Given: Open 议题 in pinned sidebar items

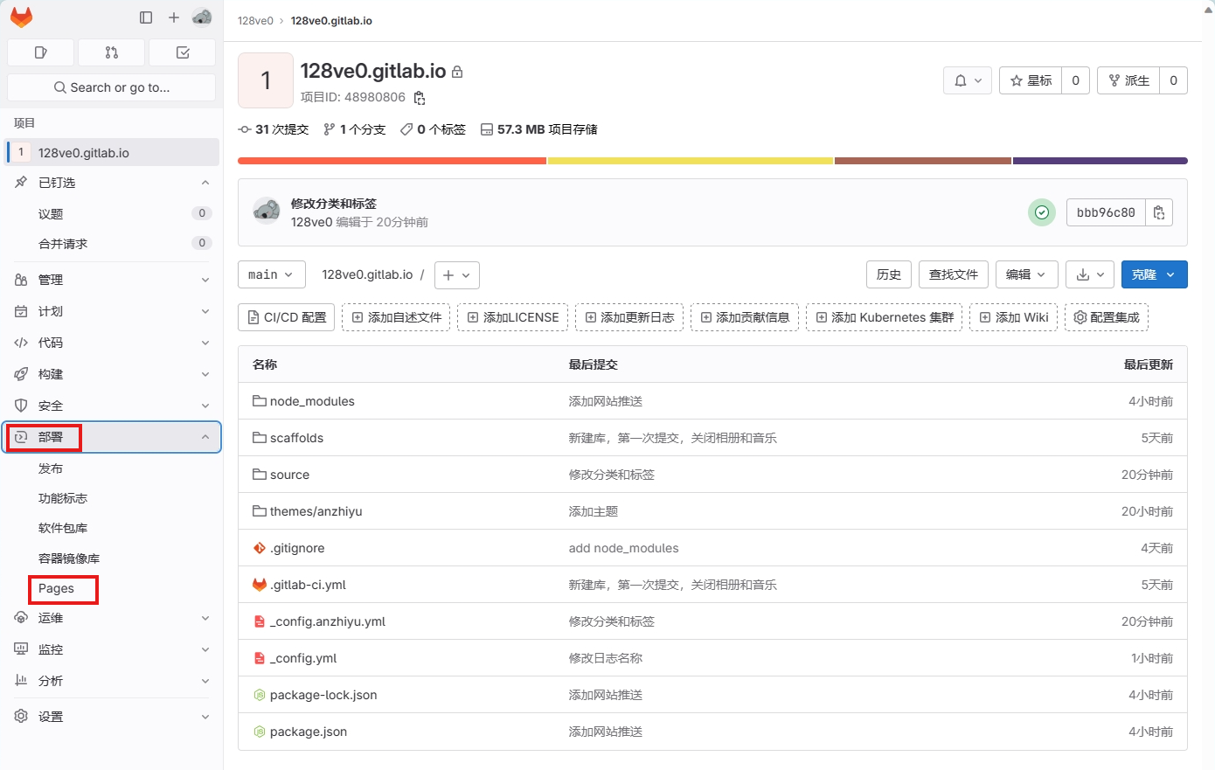Looking at the screenshot, I should [x=112, y=214].
